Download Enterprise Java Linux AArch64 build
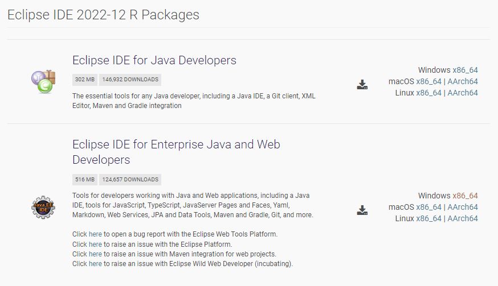 click(463, 218)
